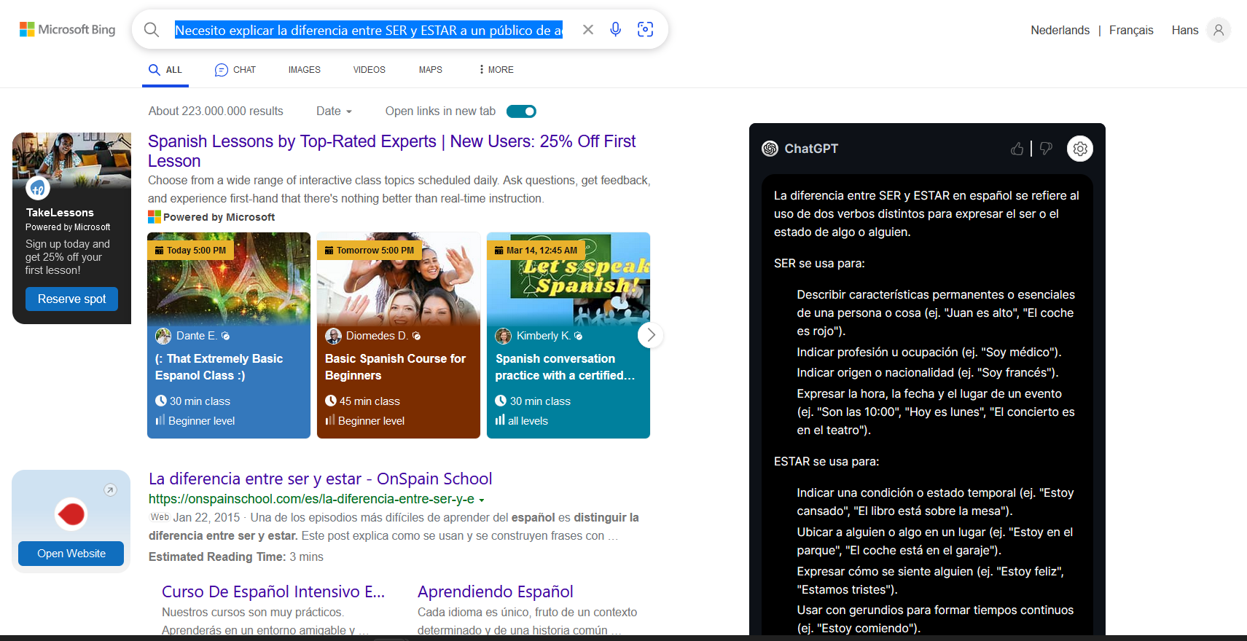This screenshot has height=641, width=1247.
Task: Click the magnifying glass search icon
Action: pyautogui.click(x=152, y=30)
